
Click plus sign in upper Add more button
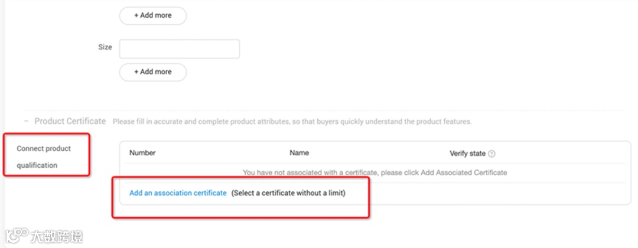tap(136, 15)
